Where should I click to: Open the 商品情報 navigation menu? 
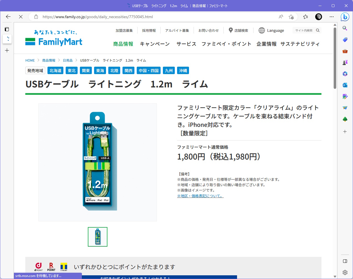tap(123, 44)
